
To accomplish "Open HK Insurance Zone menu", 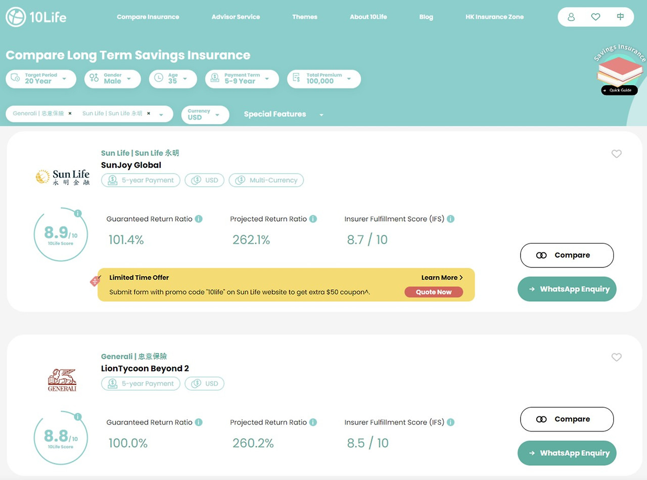I will point(494,17).
